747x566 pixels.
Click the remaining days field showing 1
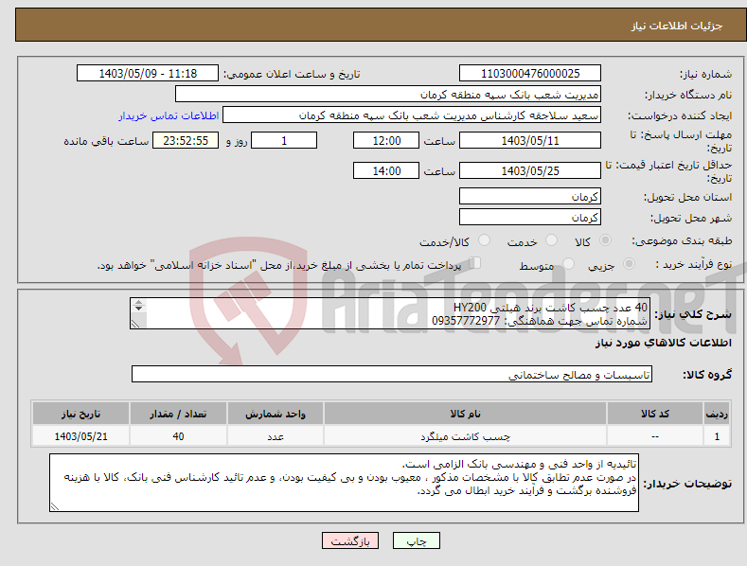coord(284,140)
